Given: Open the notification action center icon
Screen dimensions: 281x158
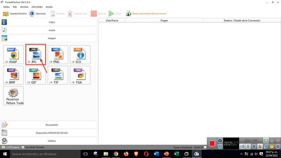Looking at the screenshot, I should tap(261, 154).
